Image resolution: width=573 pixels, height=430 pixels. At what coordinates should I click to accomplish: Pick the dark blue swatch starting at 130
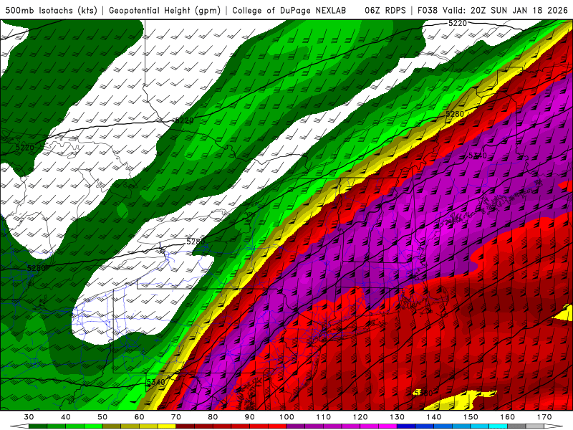click(406, 426)
